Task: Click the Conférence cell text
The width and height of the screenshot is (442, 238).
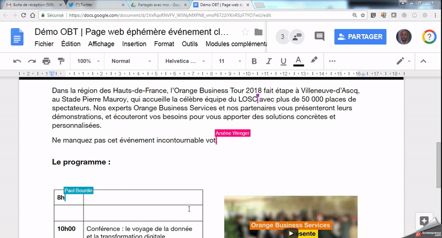Action: coord(140,232)
